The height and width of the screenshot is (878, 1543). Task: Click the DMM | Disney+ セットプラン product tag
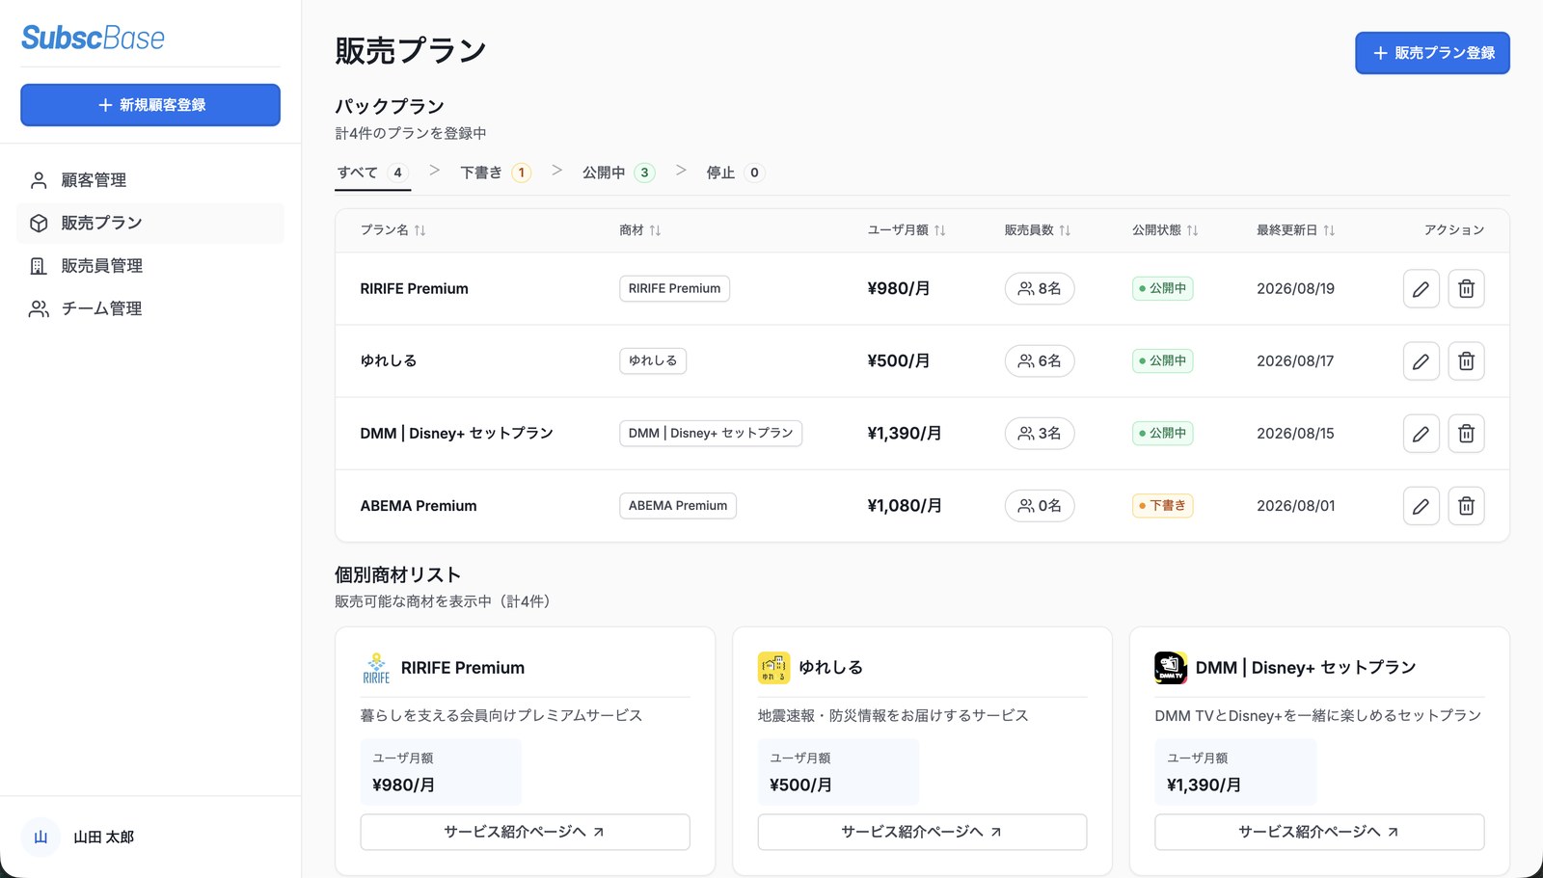(x=711, y=433)
